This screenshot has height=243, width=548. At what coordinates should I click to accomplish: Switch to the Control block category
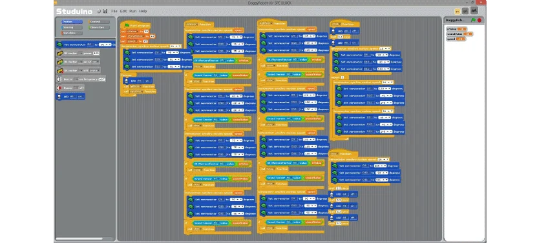click(x=99, y=22)
